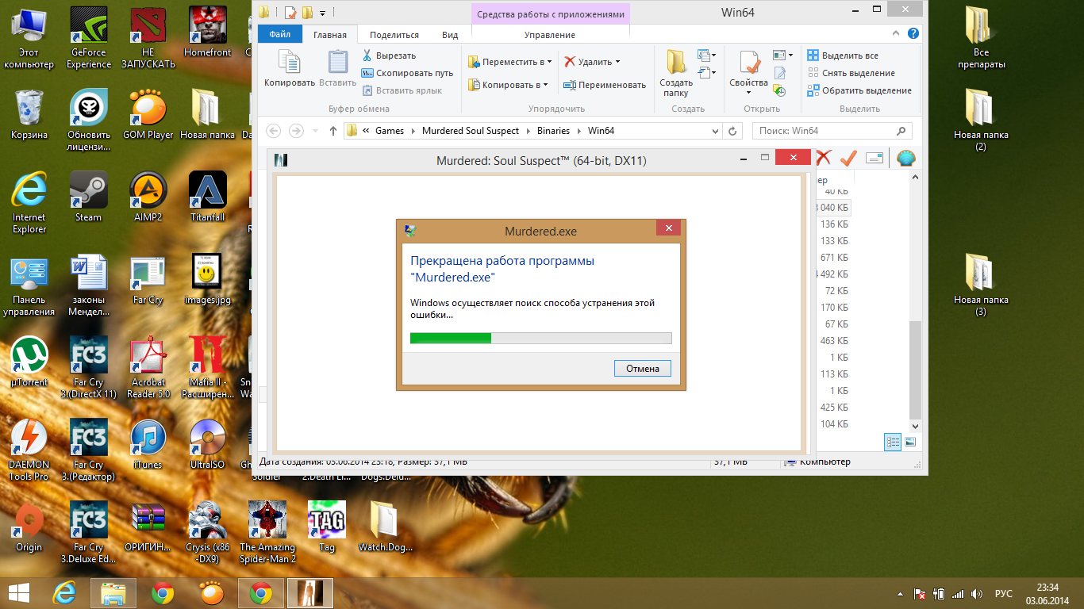Select Acrobat Reader 5.0 desktop icon

point(148,367)
